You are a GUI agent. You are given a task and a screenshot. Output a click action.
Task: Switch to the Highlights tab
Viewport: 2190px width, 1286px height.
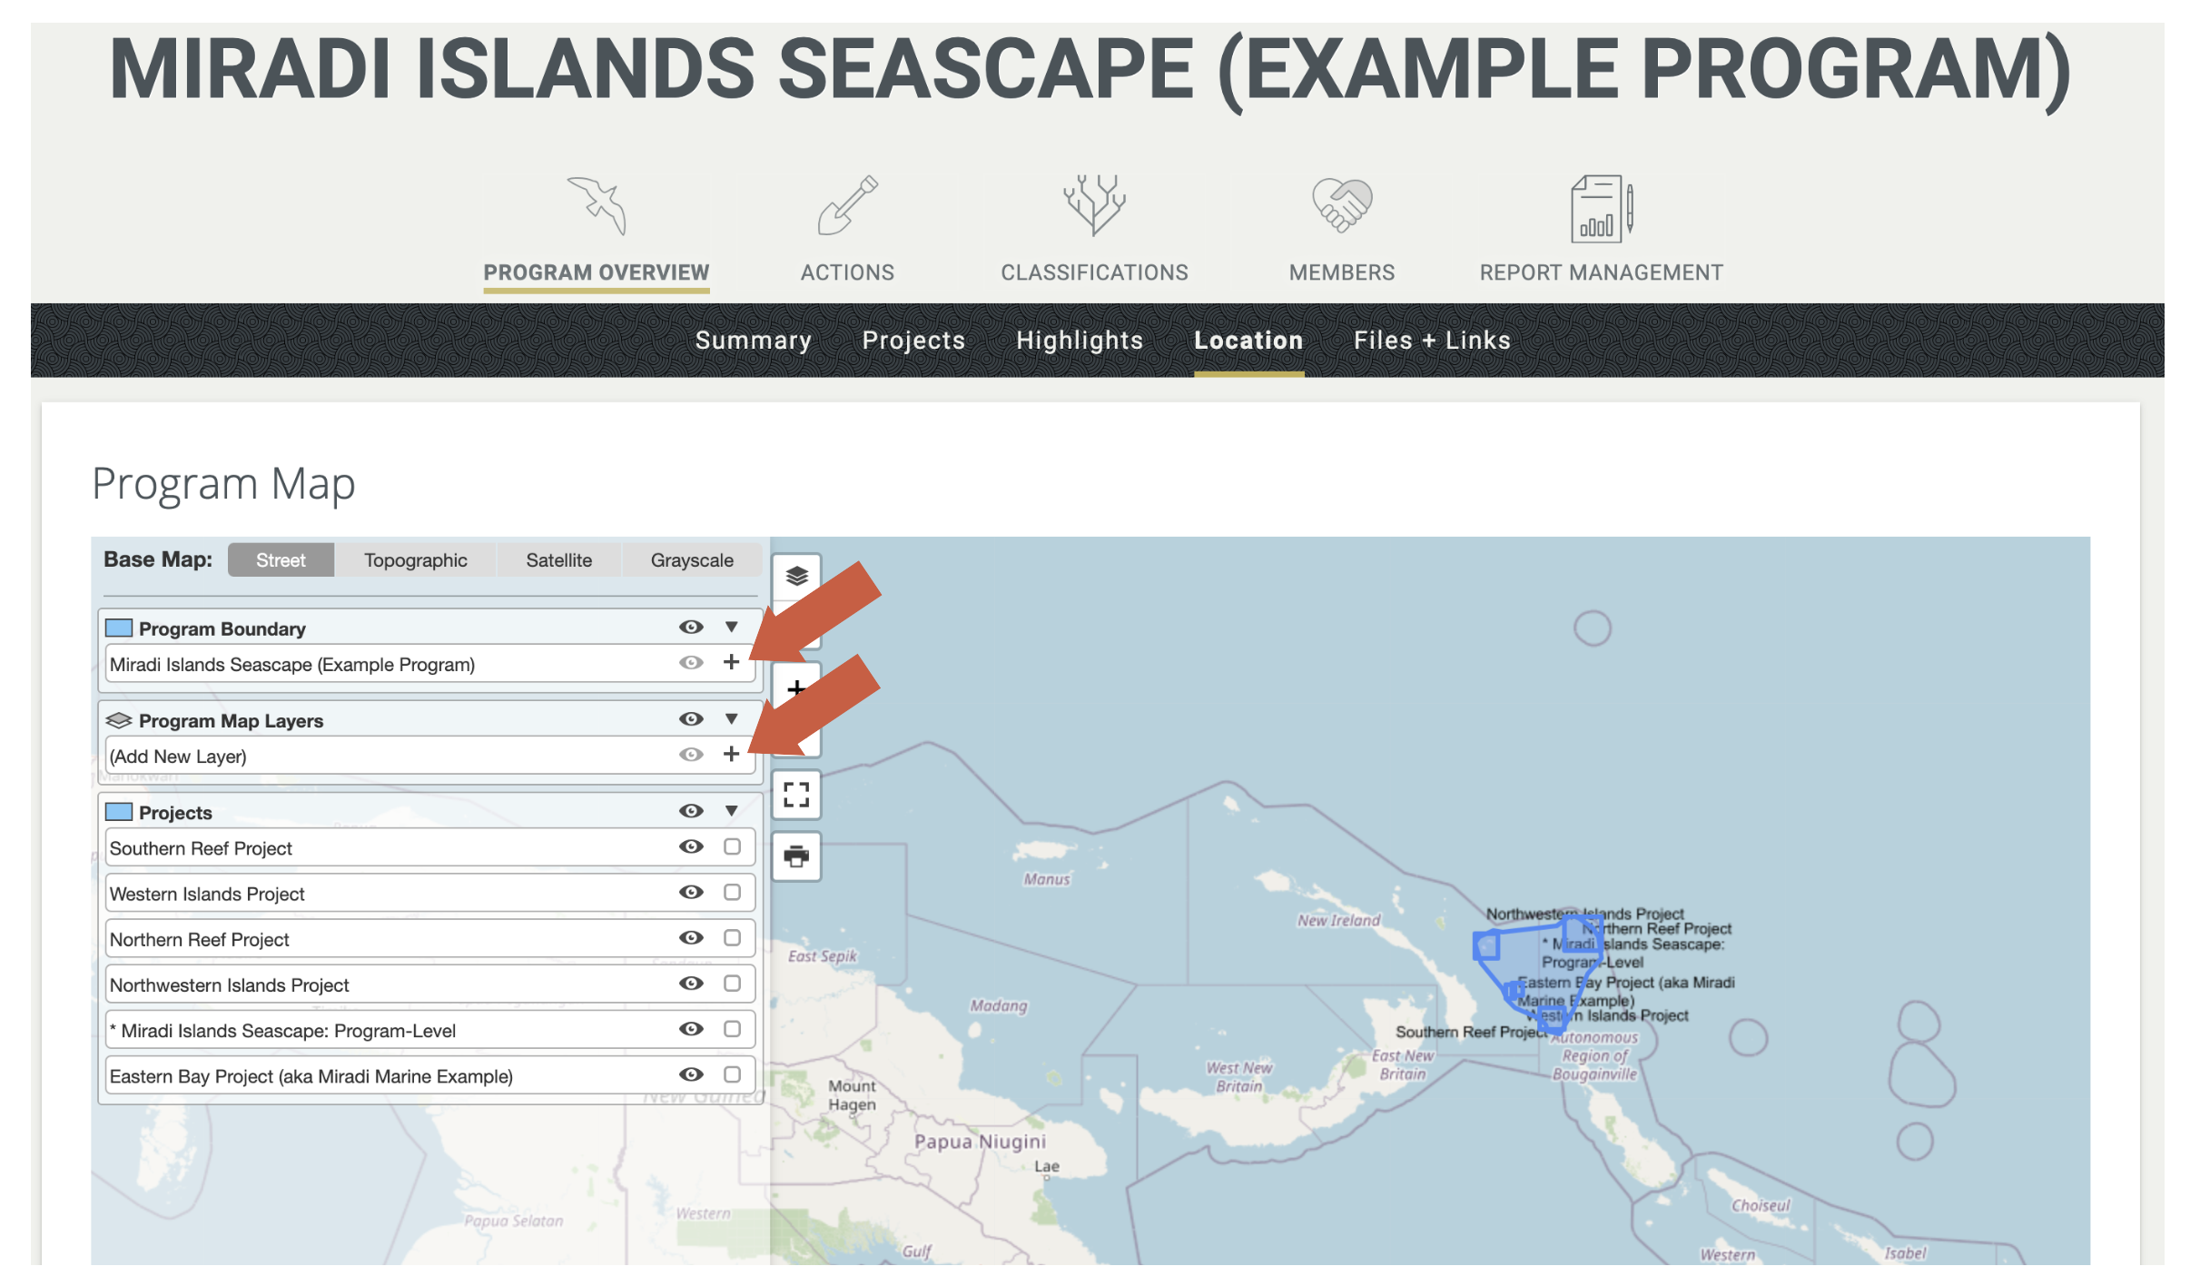(x=1080, y=340)
